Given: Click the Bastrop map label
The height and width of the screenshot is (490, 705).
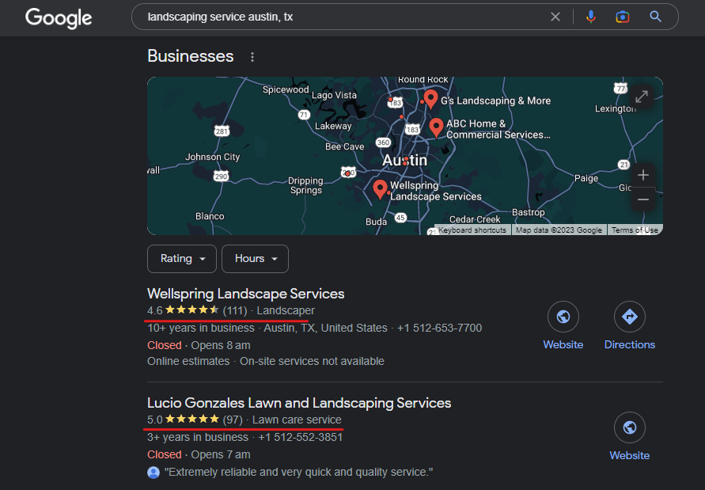Looking at the screenshot, I should tap(529, 212).
